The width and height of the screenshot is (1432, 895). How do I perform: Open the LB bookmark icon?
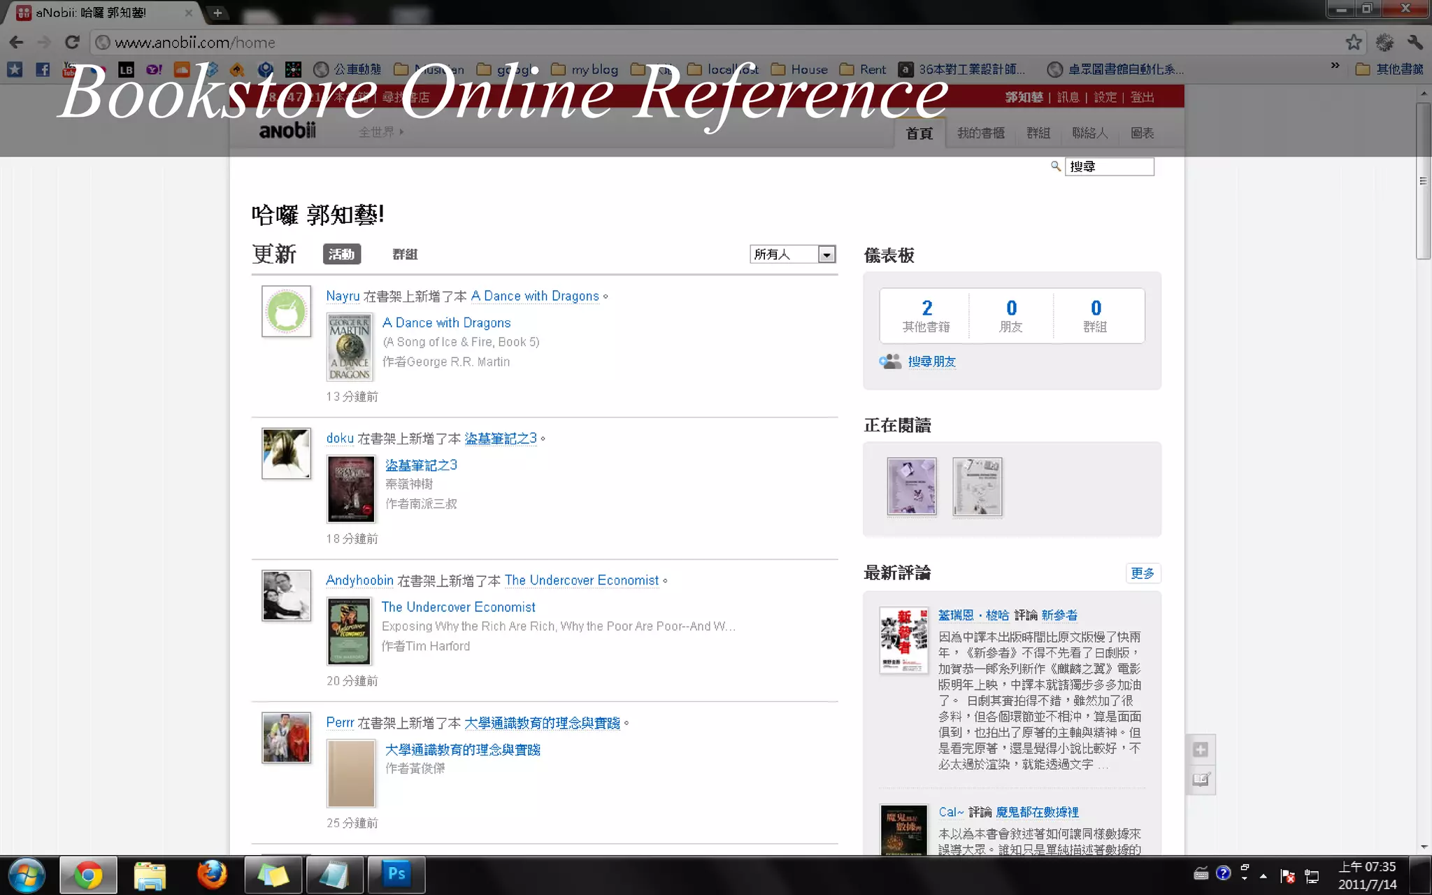click(x=126, y=69)
